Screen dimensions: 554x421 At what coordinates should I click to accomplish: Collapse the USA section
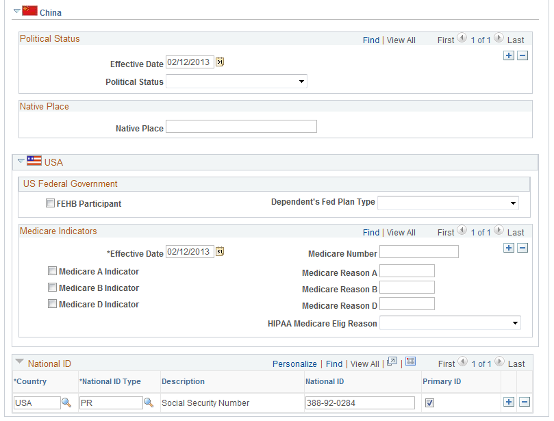(x=21, y=161)
